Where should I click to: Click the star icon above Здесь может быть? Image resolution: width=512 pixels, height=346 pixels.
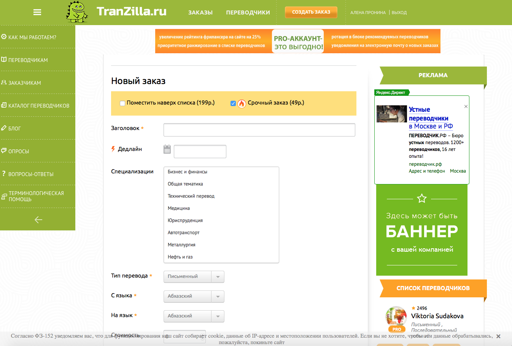pos(421,198)
